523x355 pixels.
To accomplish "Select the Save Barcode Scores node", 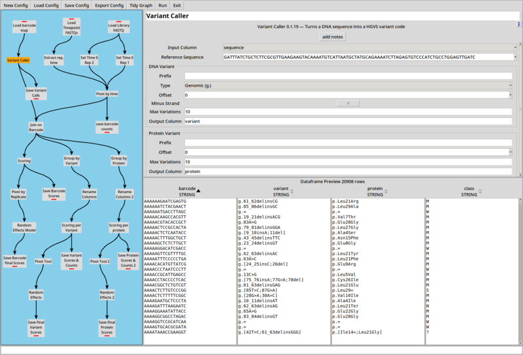I will coord(54,194).
